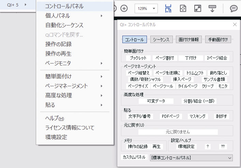Expand the 高度な処理 submenu
Screen dimensions: 241x168
point(75,95)
